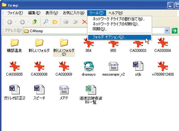Expand the address bar dropdown arrow
This screenshot has height=131, width=179.
point(167,31)
